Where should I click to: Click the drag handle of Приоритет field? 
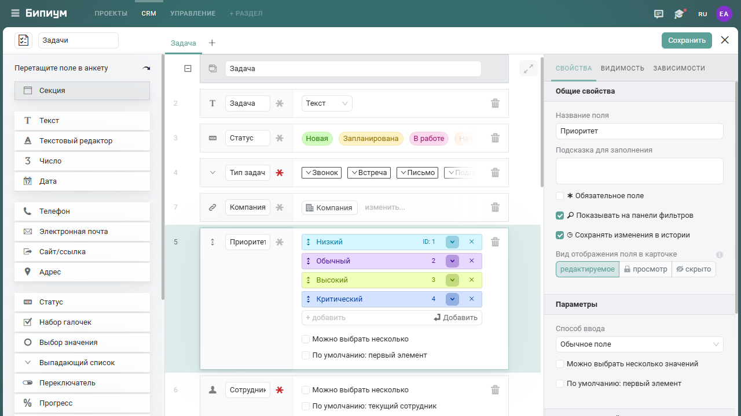pyautogui.click(x=212, y=242)
